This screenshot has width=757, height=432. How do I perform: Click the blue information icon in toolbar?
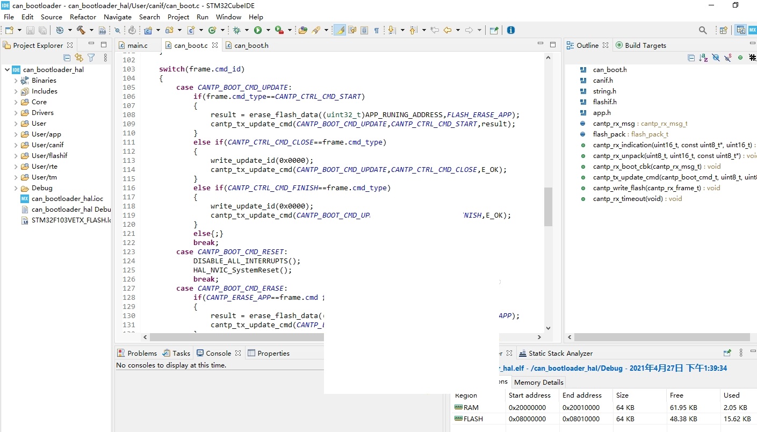click(511, 30)
